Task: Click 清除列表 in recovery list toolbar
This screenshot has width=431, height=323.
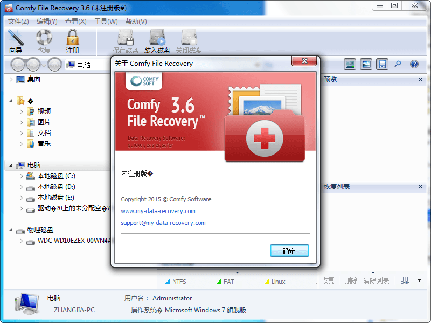Action: (376, 280)
